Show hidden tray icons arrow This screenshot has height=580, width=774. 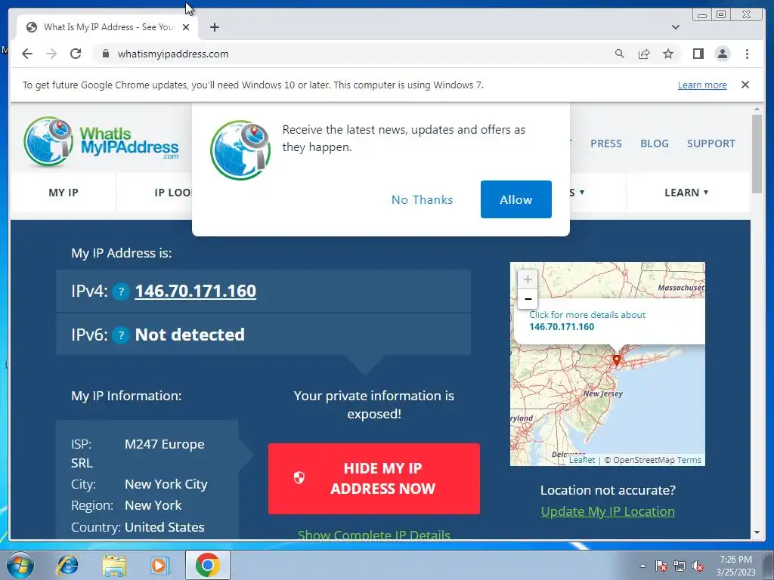click(x=642, y=566)
